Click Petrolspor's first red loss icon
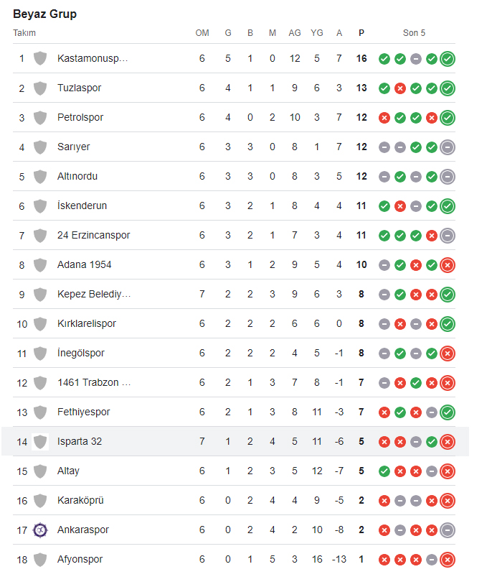The image size is (492, 582). (384, 118)
